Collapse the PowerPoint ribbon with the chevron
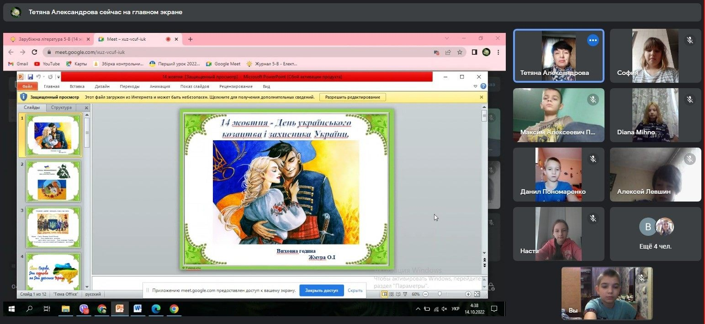 point(475,86)
